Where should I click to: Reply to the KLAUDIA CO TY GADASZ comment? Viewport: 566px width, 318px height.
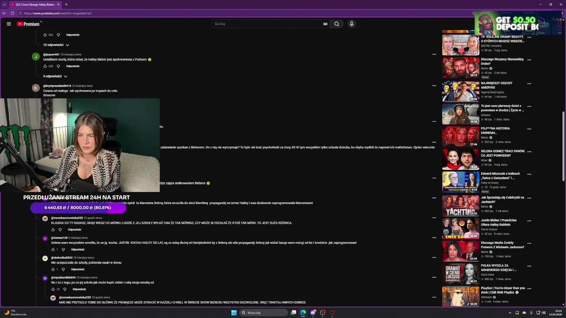(75, 230)
